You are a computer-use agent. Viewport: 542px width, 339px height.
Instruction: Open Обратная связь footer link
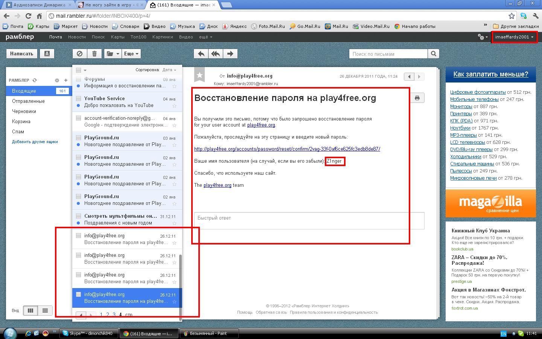pos(271,312)
